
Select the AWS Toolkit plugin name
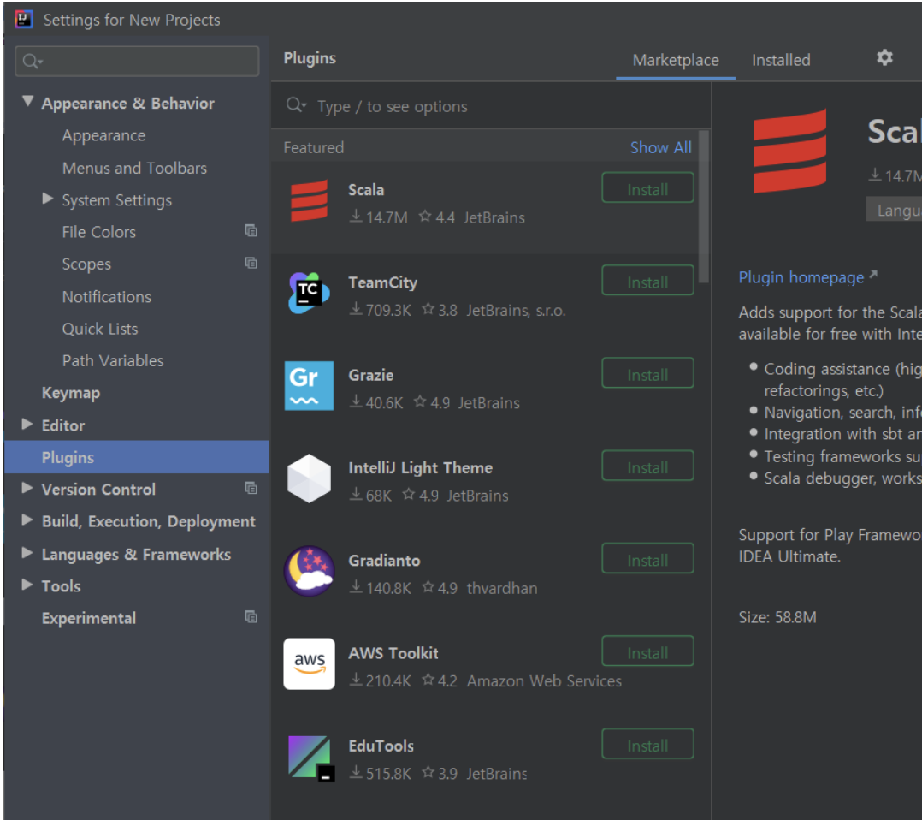click(393, 653)
